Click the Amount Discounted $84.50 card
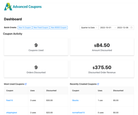Screen dimensions: 138x115 coord(102,47)
